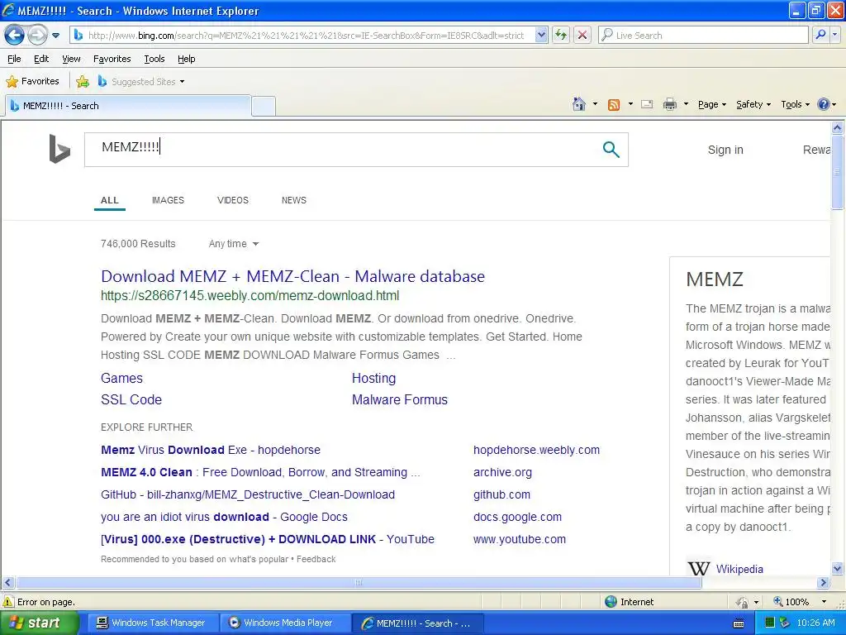Open you are an idiot virus download link
Screen dimensions: 846x635
tap(224, 518)
